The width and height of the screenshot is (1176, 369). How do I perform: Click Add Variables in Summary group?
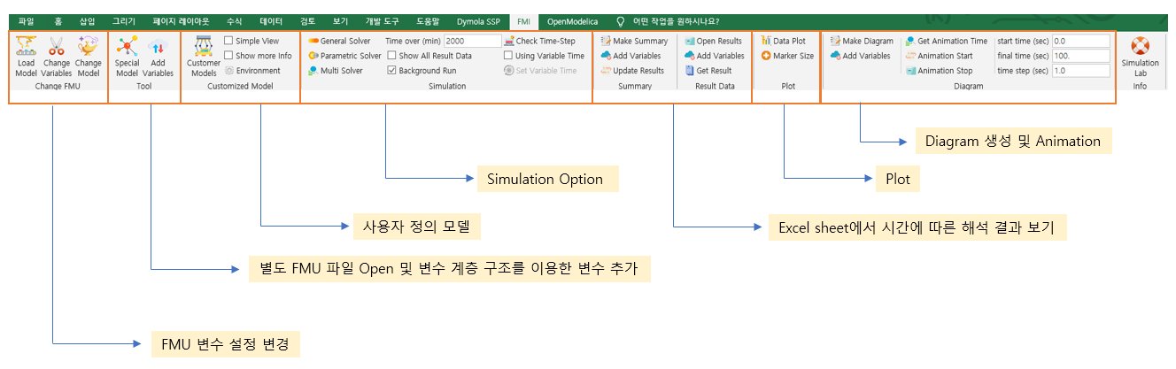pyautogui.click(x=631, y=56)
